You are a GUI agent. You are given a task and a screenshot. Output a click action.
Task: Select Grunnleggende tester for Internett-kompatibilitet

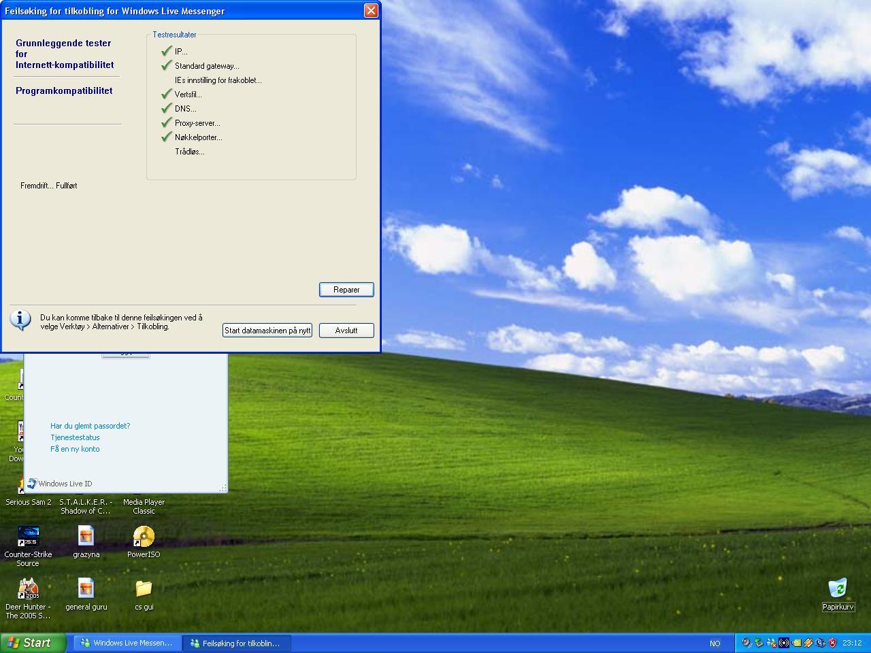tap(65, 54)
